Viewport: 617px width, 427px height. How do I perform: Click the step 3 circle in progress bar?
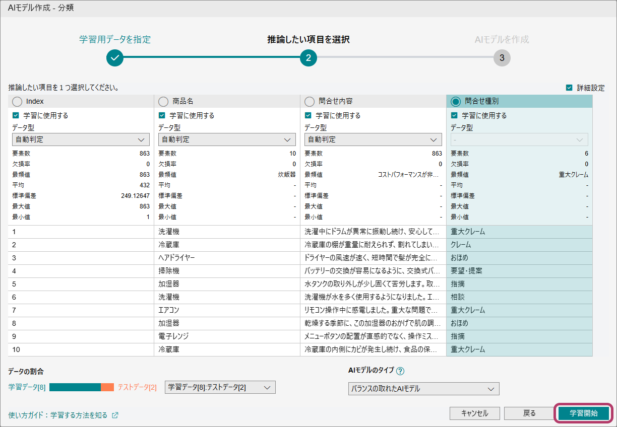(502, 57)
